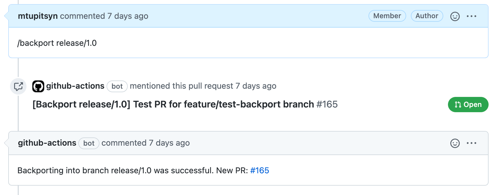Click the github-actions bot avatar
The height and width of the screenshot is (195, 498).
tap(38, 86)
